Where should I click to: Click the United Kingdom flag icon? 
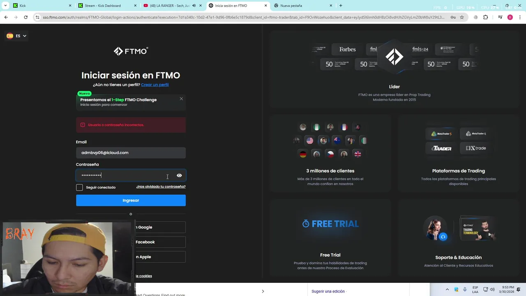pos(358,154)
